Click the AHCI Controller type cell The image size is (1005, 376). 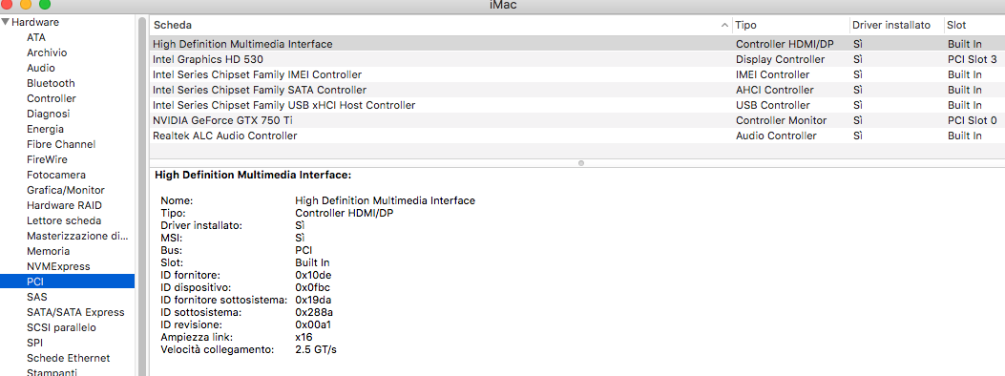point(775,91)
